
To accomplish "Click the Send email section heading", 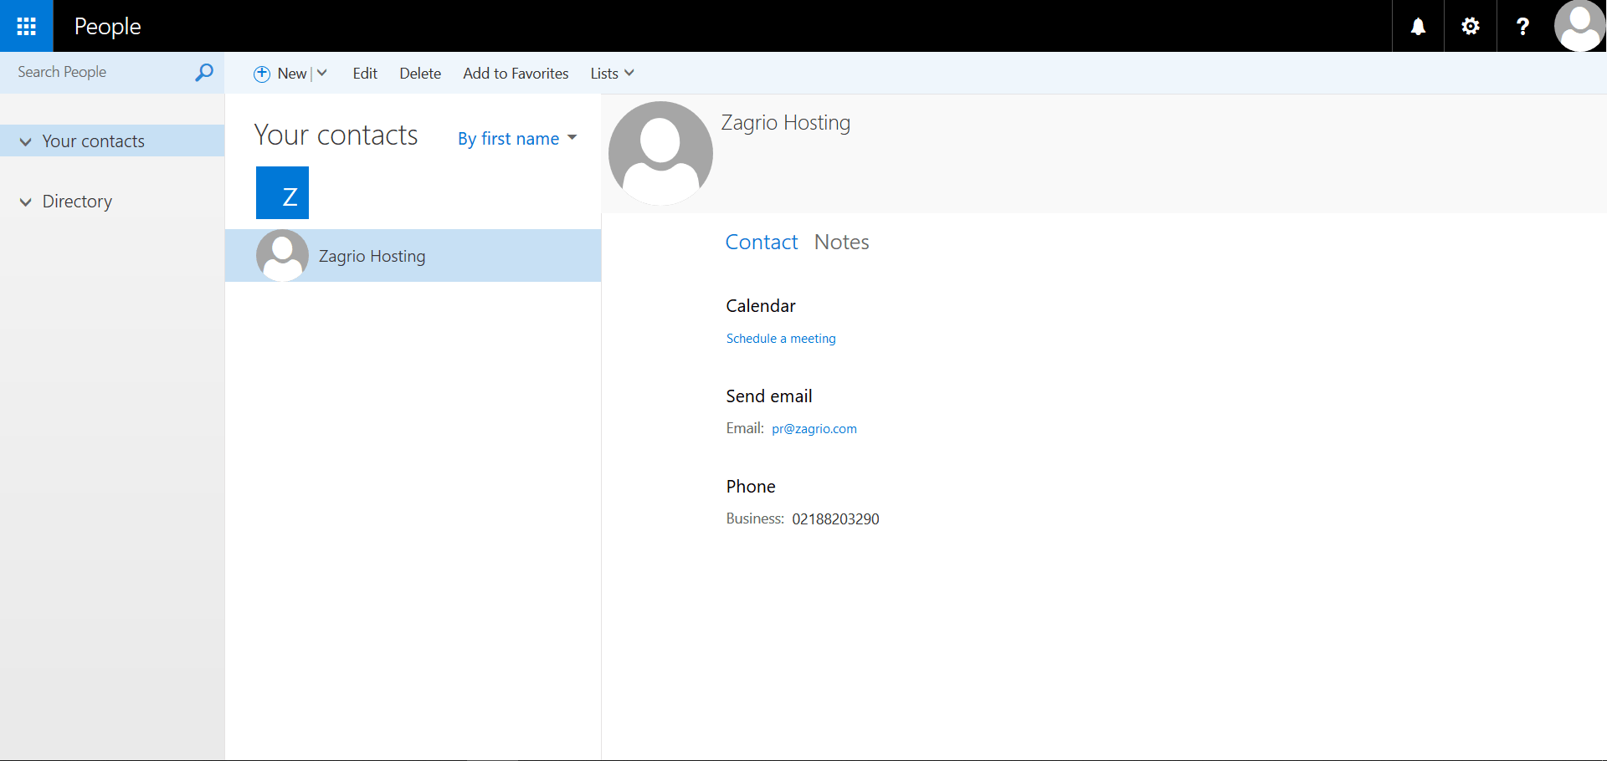I will click(769, 396).
